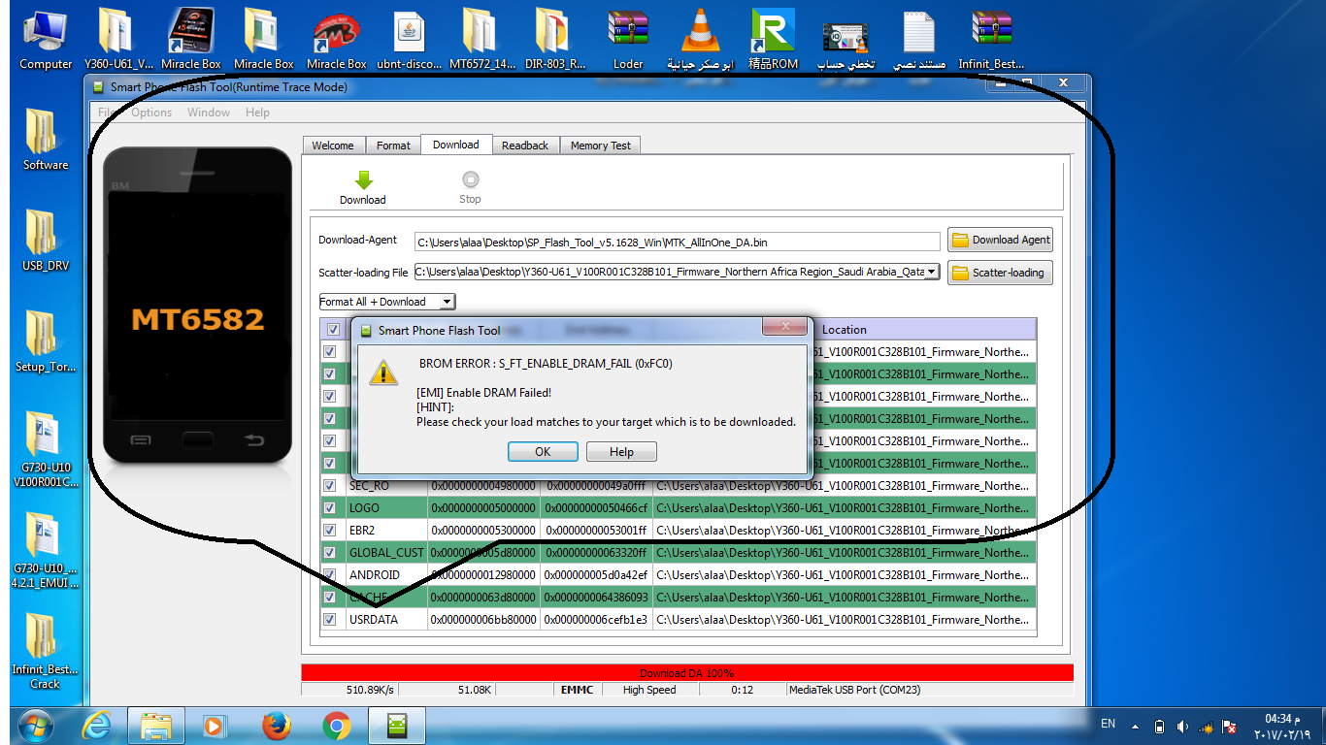Screen dimensions: 1326x745
Task: Open the Computer desktop icon
Action: click(46, 40)
